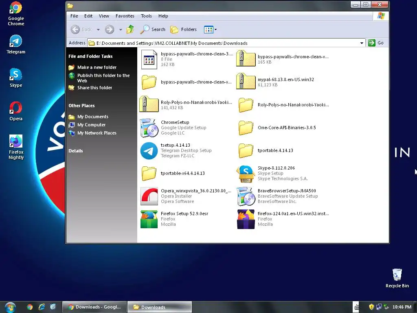417x313 pixels.
Task: Collapse the Other Places section
Action: pos(81,106)
